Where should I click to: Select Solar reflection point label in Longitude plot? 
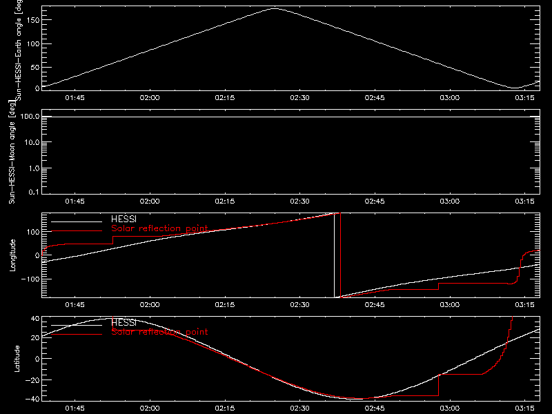[x=159, y=228]
